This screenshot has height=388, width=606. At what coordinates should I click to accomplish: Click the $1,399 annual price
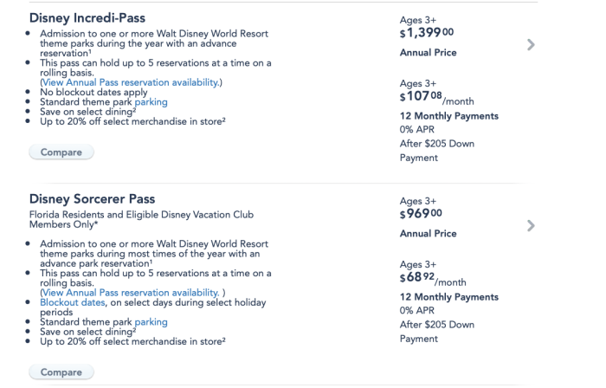[x=428, y=33]
